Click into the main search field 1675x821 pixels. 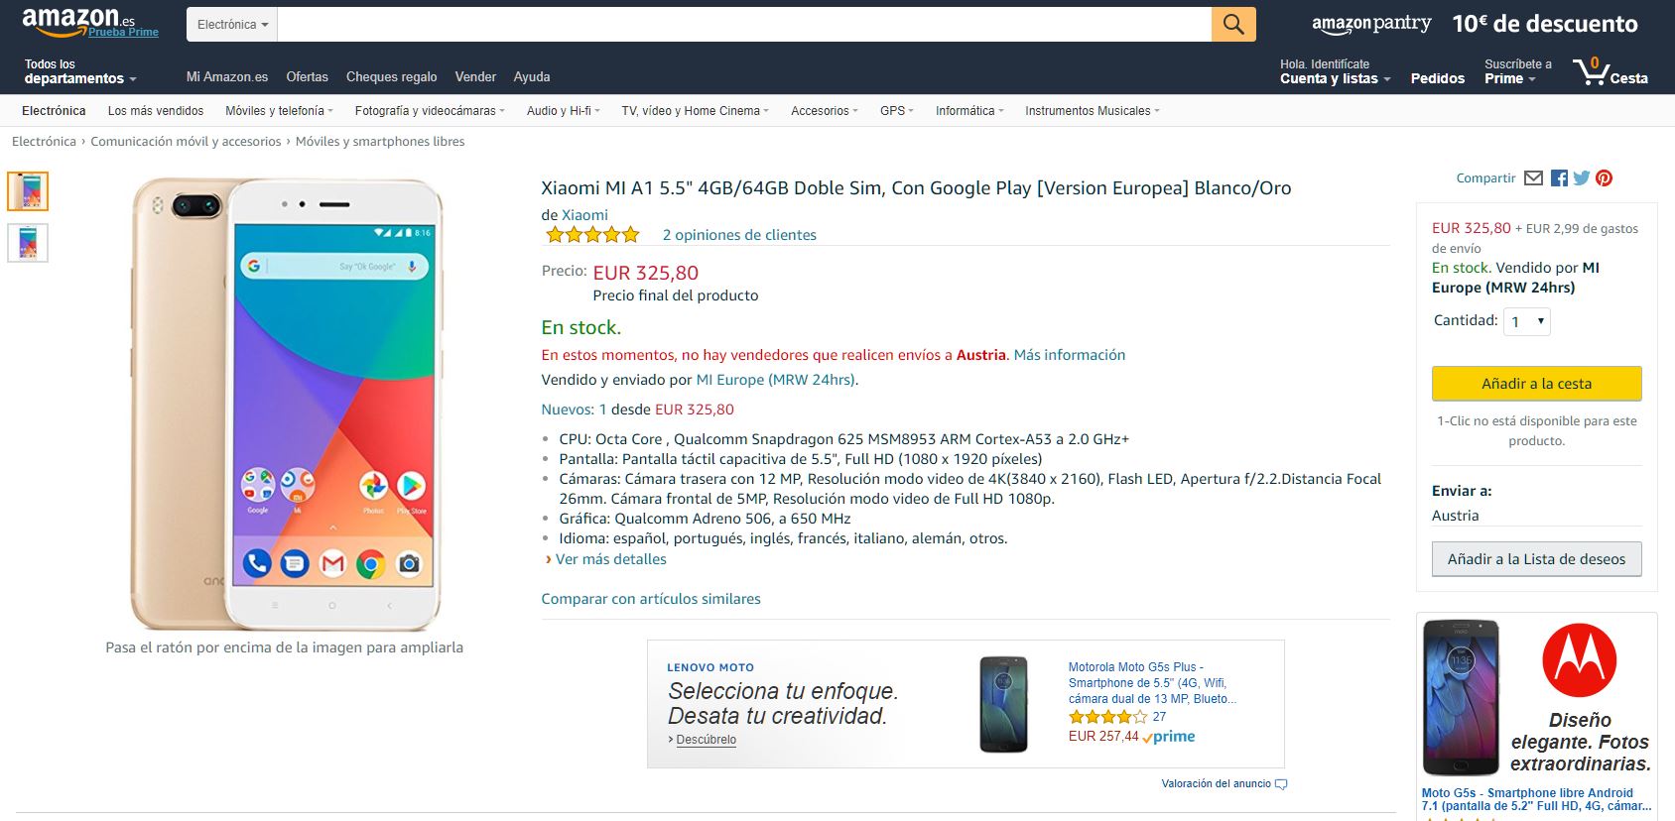click(x=744, y=25)
